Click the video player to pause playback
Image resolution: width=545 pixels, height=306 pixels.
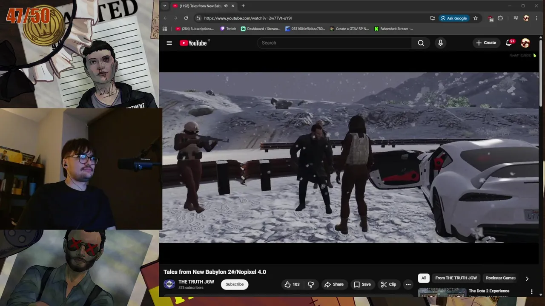[x=349, y=157]
